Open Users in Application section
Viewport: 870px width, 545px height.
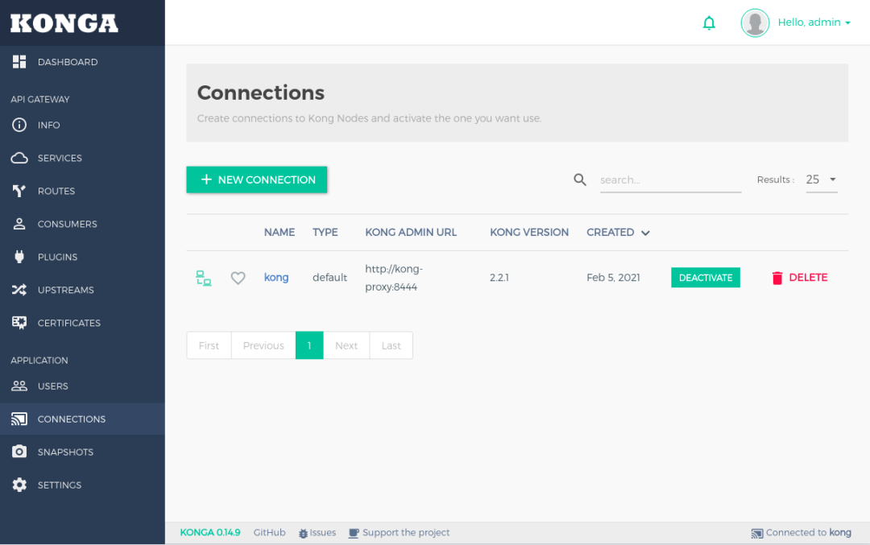(x=82, y=386)
